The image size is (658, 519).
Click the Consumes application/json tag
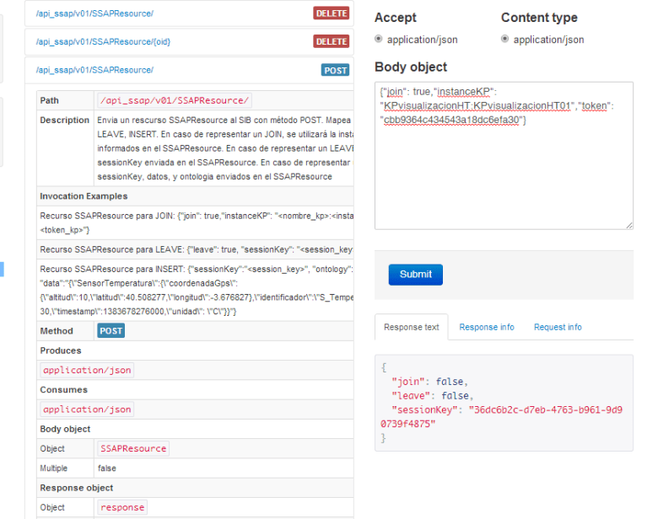[87, 409]
